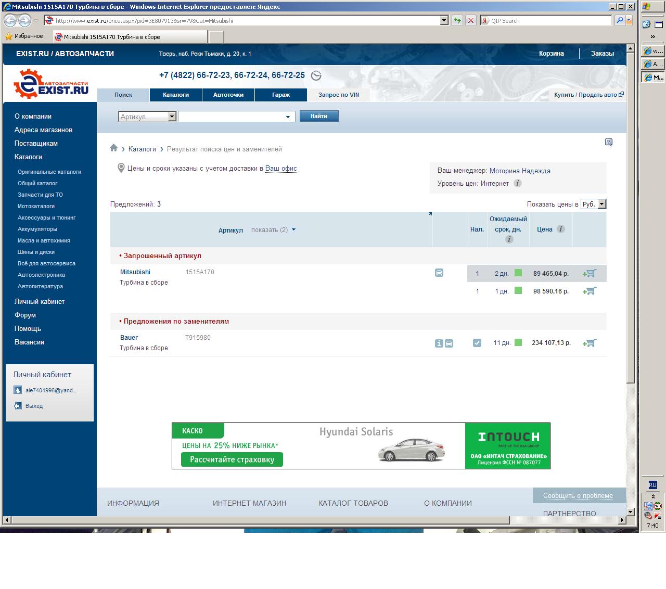The width and height of the screenshot is (666, 589).
Task: Open recent pages dropdown beside Forward button
Action: 36,21
